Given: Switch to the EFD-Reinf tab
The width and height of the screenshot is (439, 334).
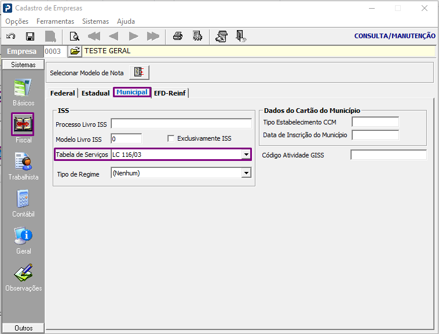Looking at the screenshot, I should coord(170,93).
